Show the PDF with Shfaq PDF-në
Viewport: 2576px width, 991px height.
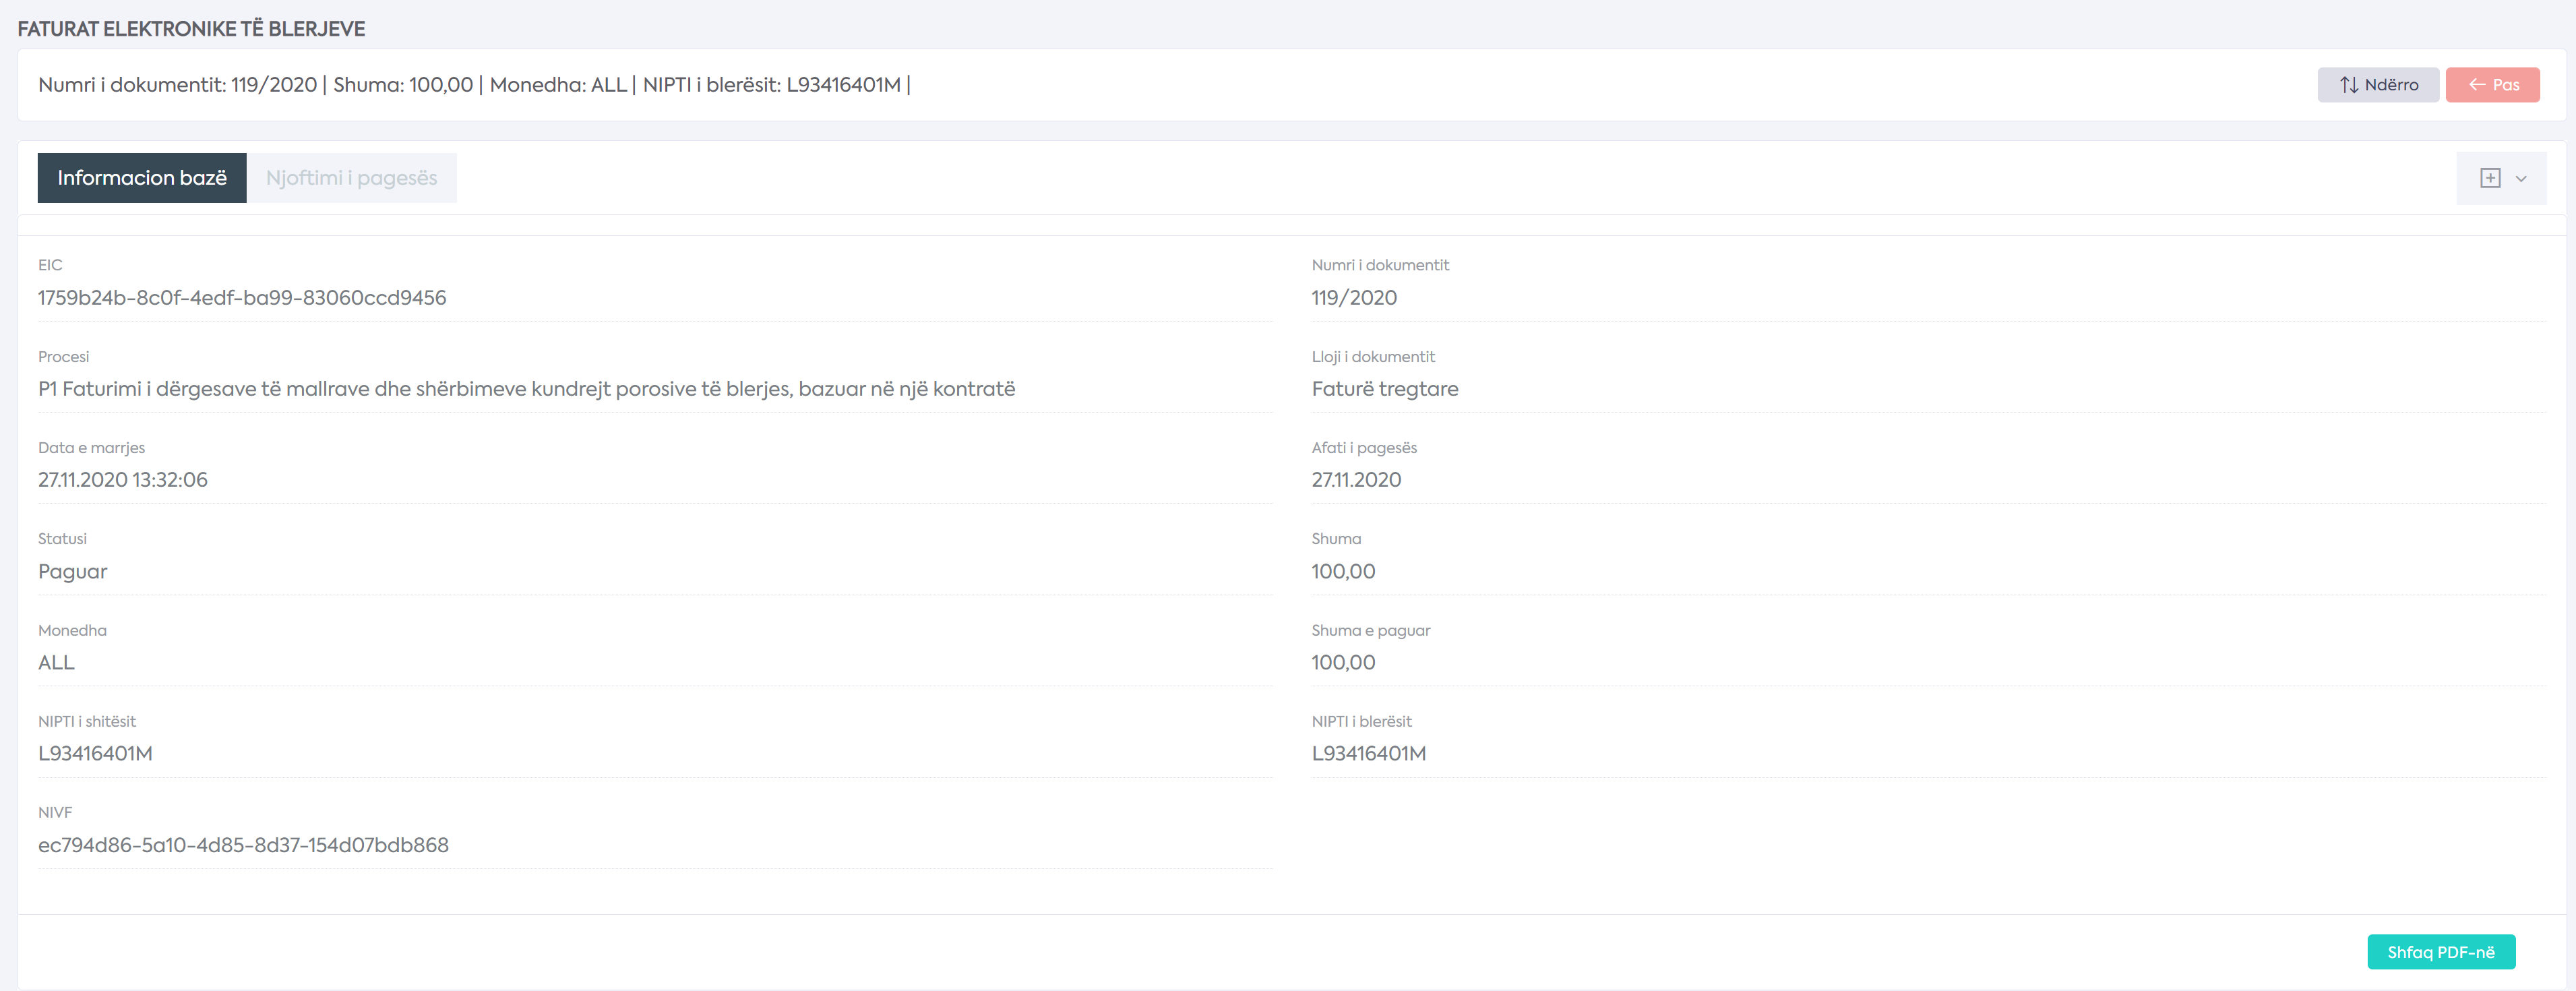(2441, 952)
